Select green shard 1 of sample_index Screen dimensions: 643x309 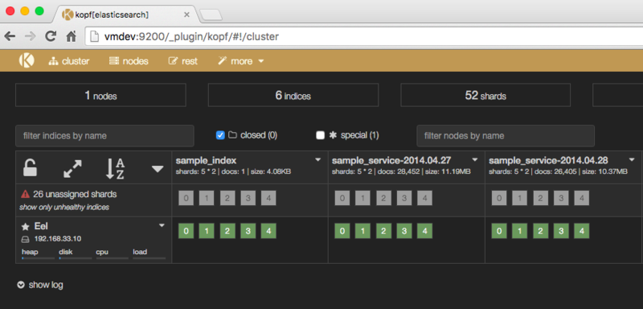pos(207,231)
